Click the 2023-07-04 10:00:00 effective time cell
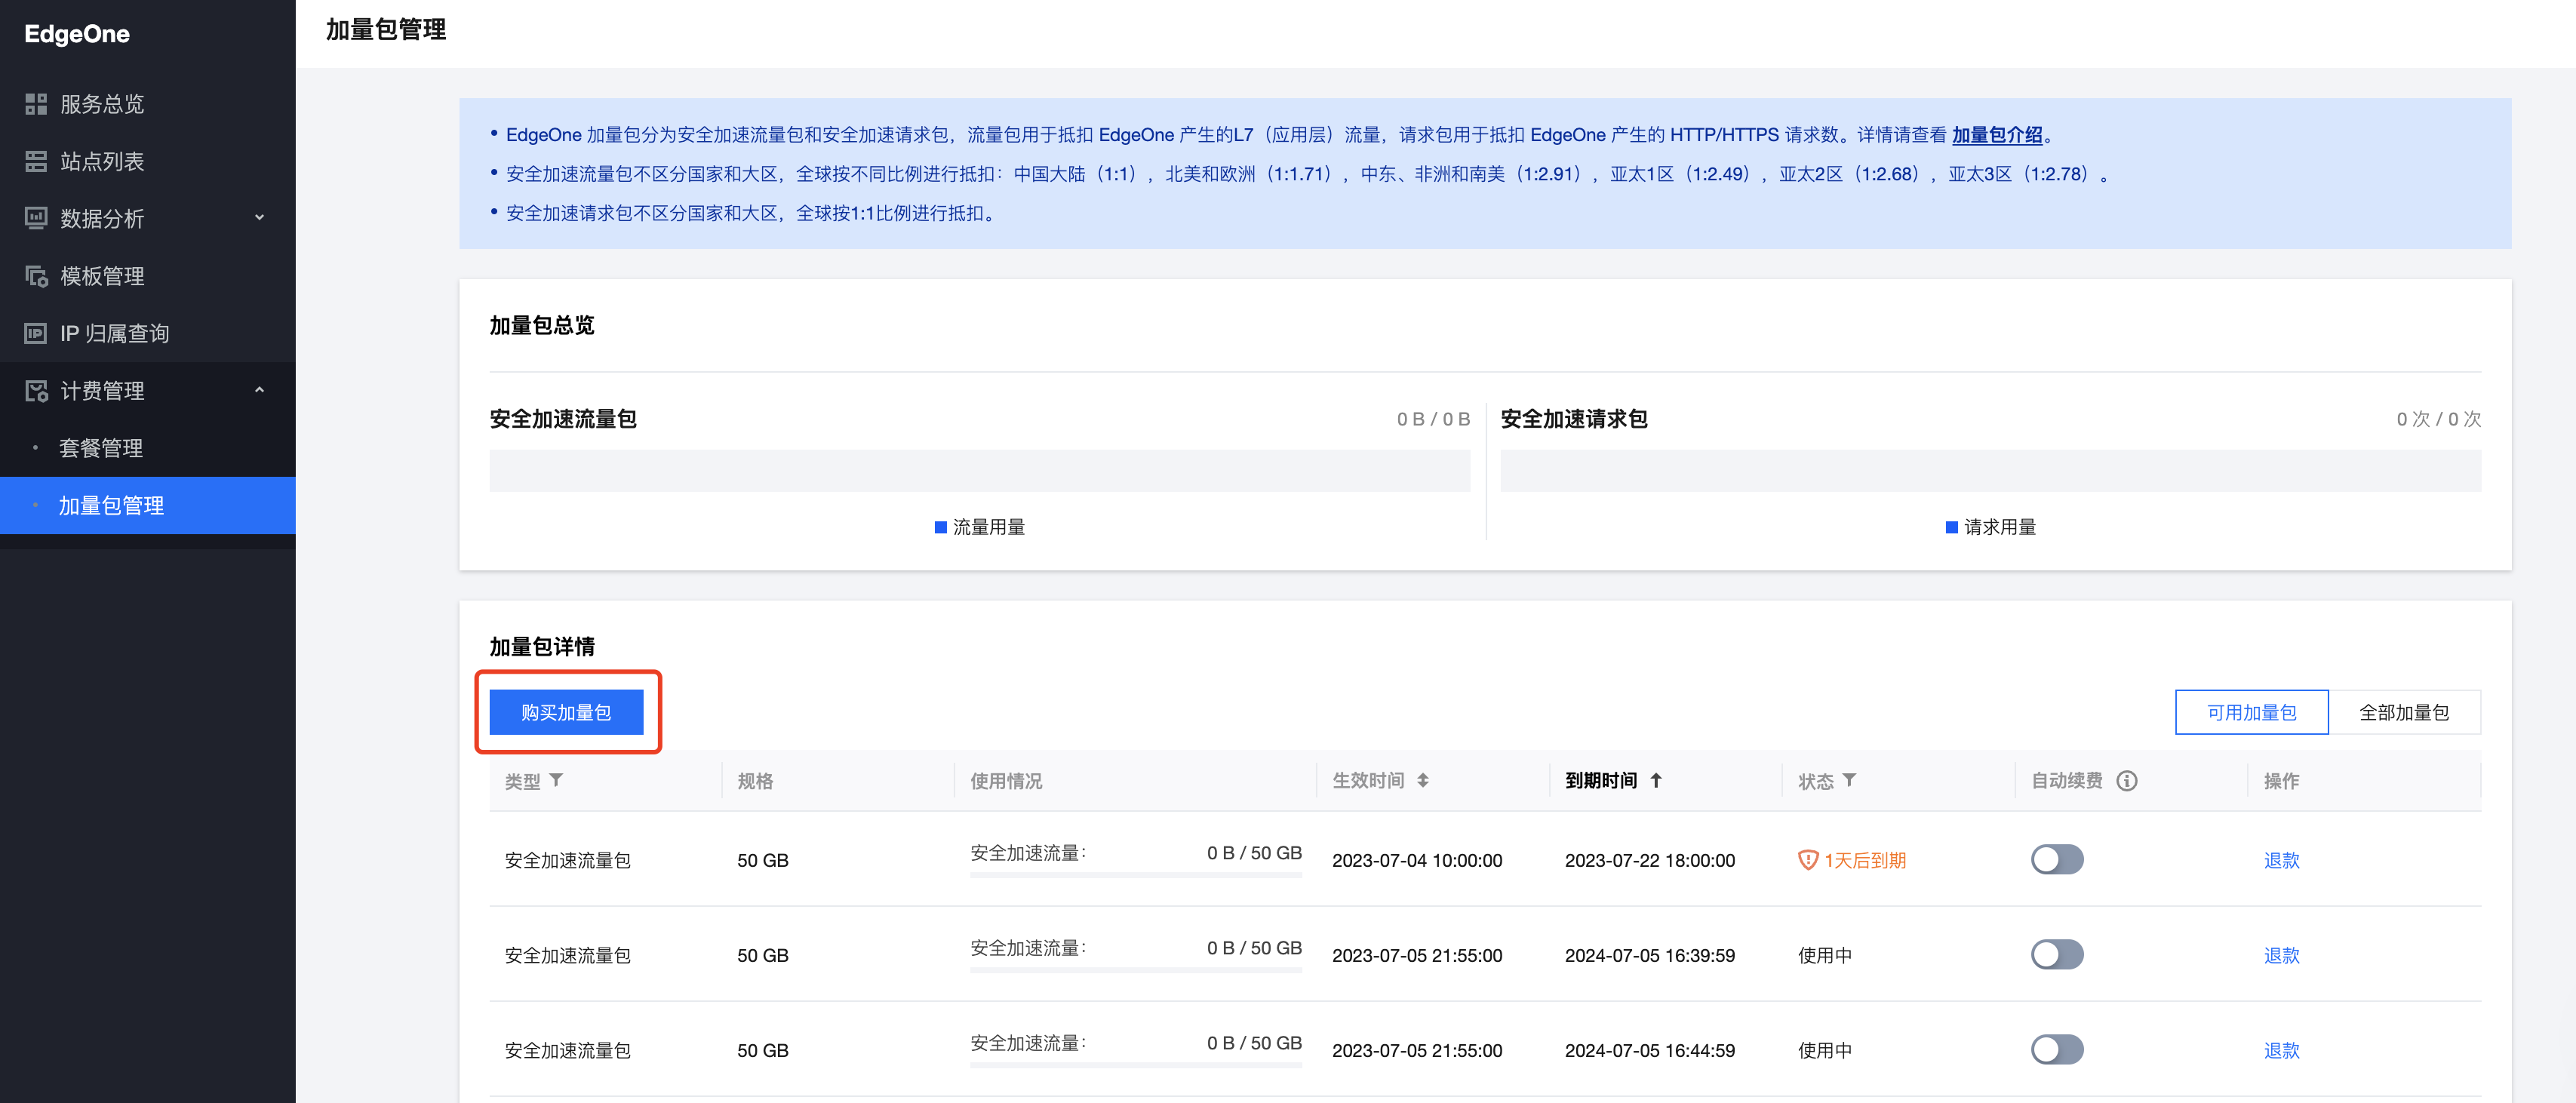The width and height of the screenshot is (2576, 1103). coord(1417,860)
